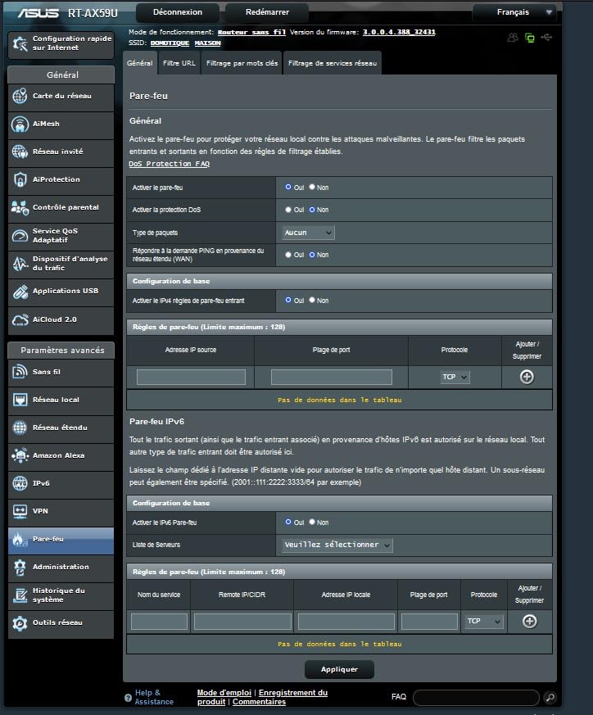
Task: Select Non for Activer le pare-feu
Action: 312,188
